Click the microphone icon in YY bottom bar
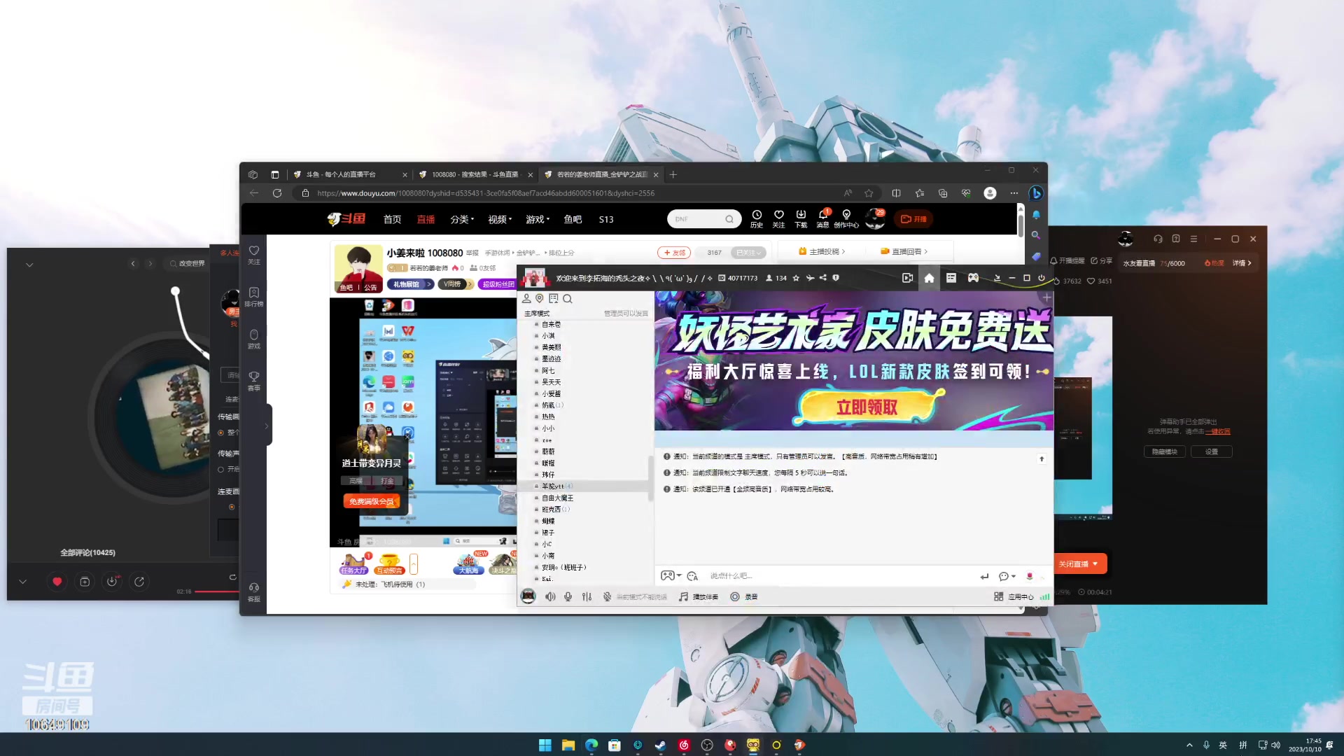This screenshot has height=756, width=1344. pyautogui.click(x=568, y=596)
